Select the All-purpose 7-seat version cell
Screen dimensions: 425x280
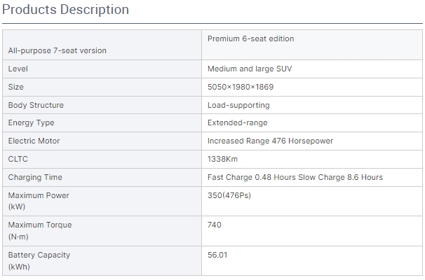click(x=58, y=50)
